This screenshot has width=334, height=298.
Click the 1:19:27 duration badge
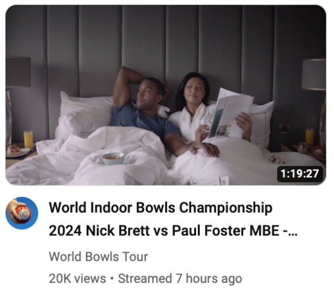(x=300, y=174)
